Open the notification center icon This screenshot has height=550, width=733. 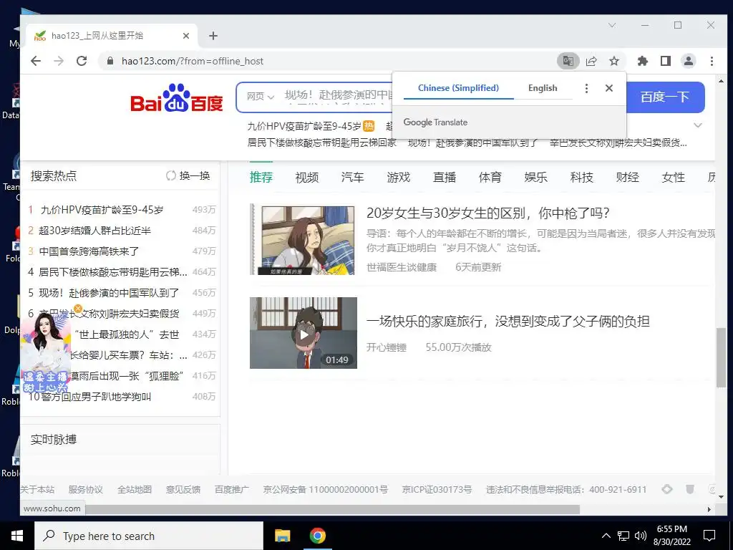tap(709, 536)
